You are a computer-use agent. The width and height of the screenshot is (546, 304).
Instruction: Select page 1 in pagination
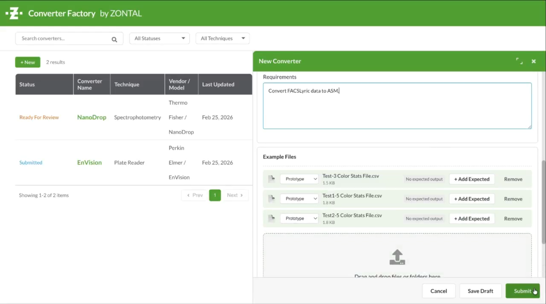(x=215, y=195)
